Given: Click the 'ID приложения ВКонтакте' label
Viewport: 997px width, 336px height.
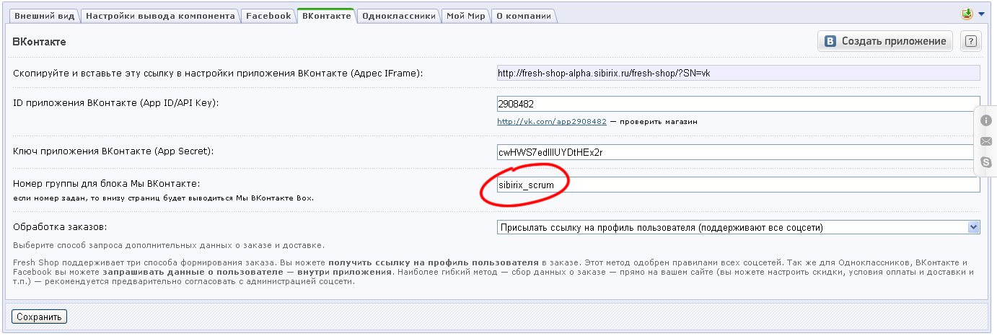Looking at the screenshot, I should (x=116, y=103).
